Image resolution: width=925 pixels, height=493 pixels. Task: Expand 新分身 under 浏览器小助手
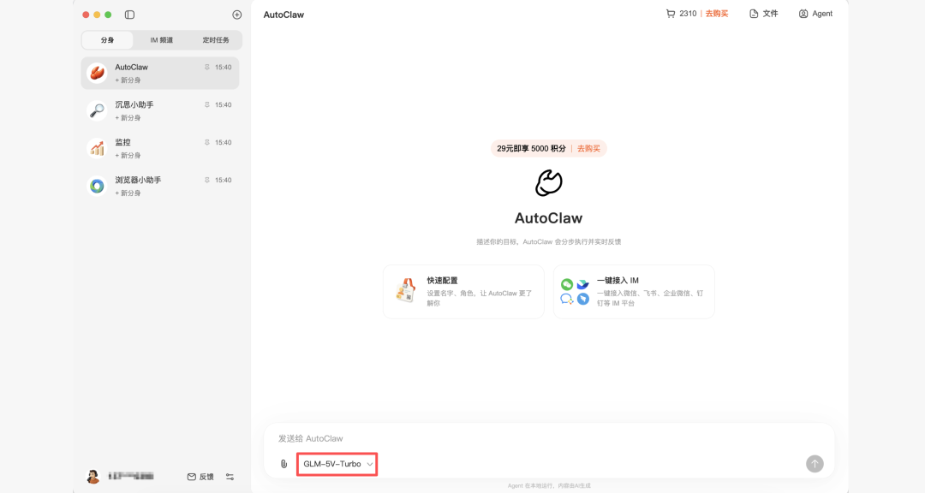coord(128,193)
